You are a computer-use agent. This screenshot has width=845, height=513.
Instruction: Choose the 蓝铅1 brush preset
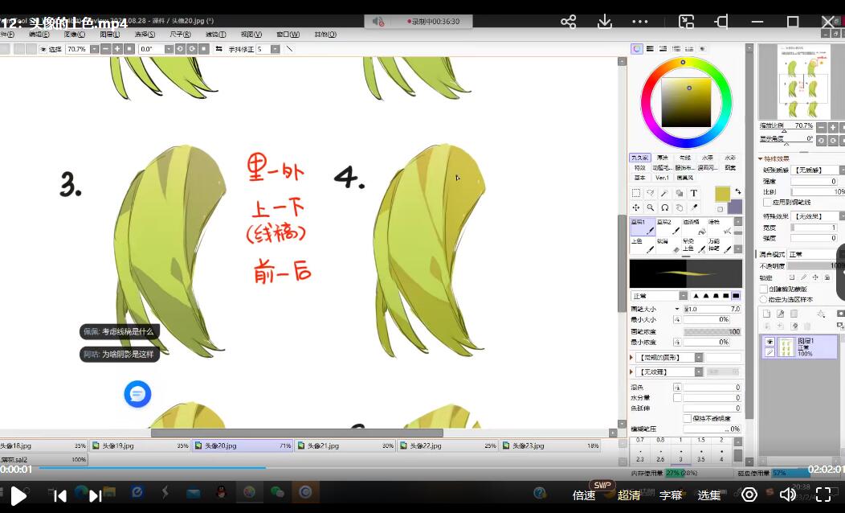[643, 227]
